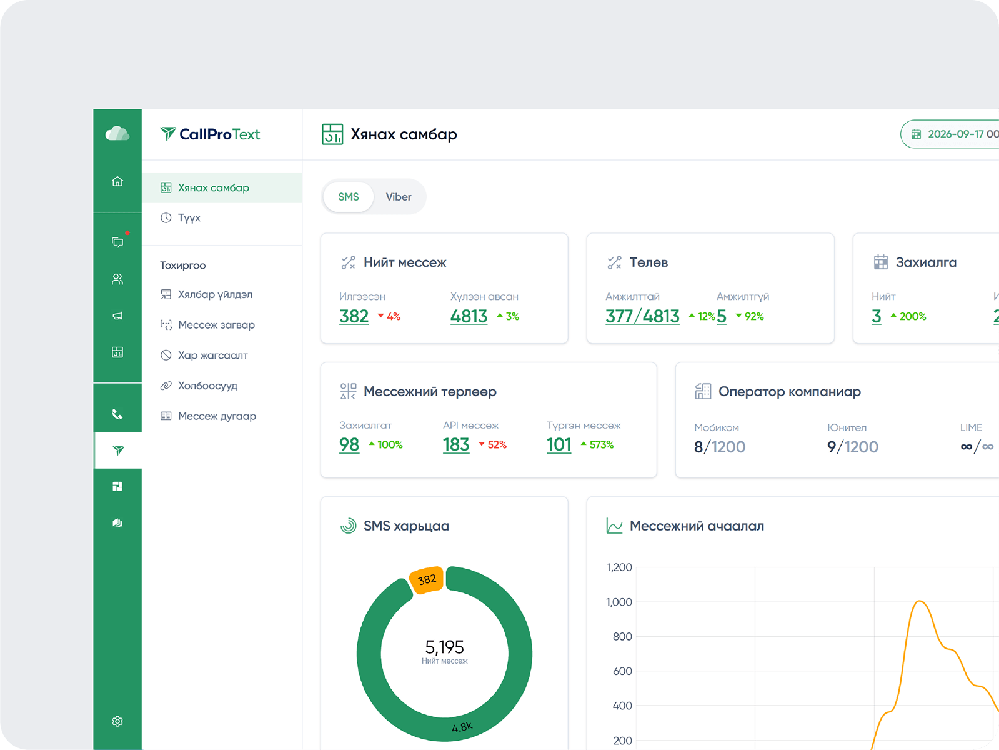The image size is (999, 750).
Task: Click Мобиком value 8/1200
Action: coord(720,447)
